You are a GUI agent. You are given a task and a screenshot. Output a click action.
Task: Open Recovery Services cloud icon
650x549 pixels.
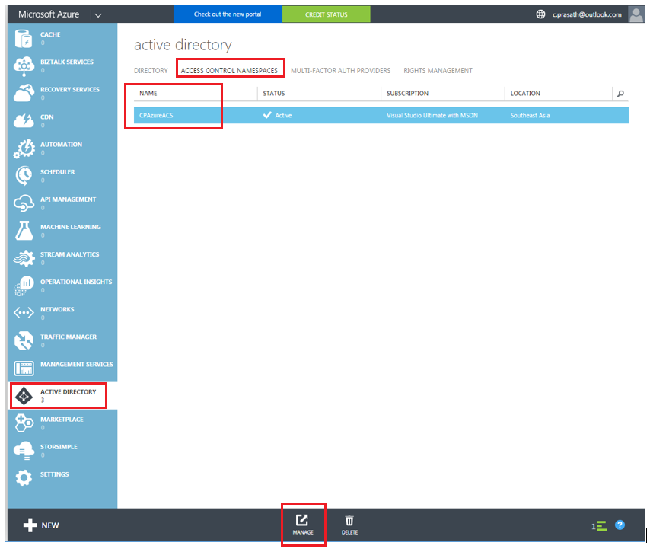click(x=24, y=94)
